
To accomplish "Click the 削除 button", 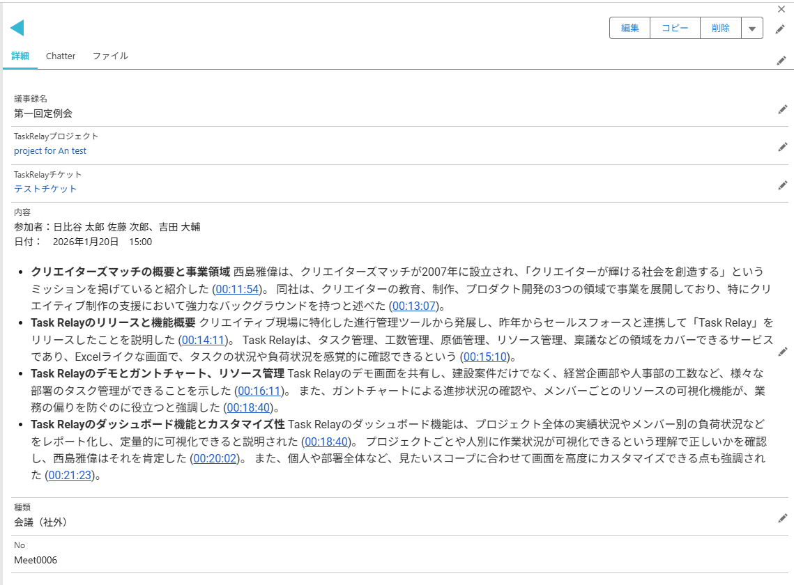I will pos(721,29).
